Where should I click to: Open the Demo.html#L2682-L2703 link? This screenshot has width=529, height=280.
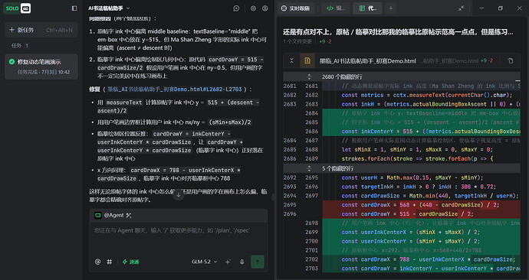175,90
